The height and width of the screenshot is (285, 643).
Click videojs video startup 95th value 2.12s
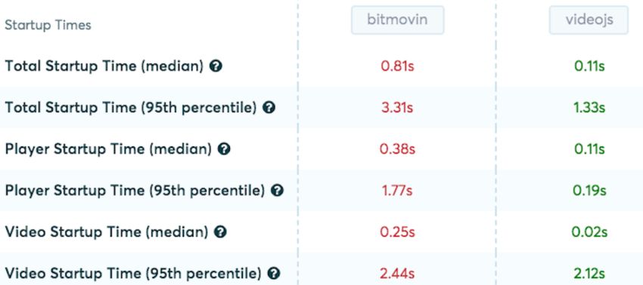pyautogui.click(x=590, y=273)
